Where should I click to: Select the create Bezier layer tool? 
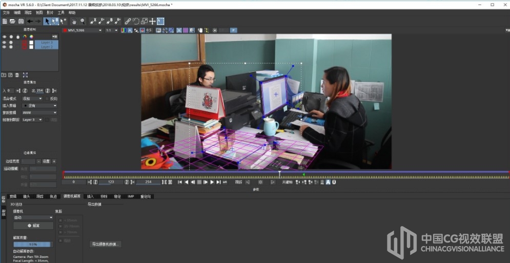[110, 22]
